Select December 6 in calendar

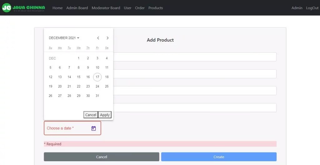pyautogui.click(x=60, y=68)
